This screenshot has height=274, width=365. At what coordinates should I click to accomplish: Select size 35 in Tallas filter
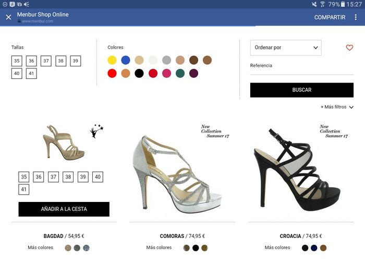[x=17, y=61]
